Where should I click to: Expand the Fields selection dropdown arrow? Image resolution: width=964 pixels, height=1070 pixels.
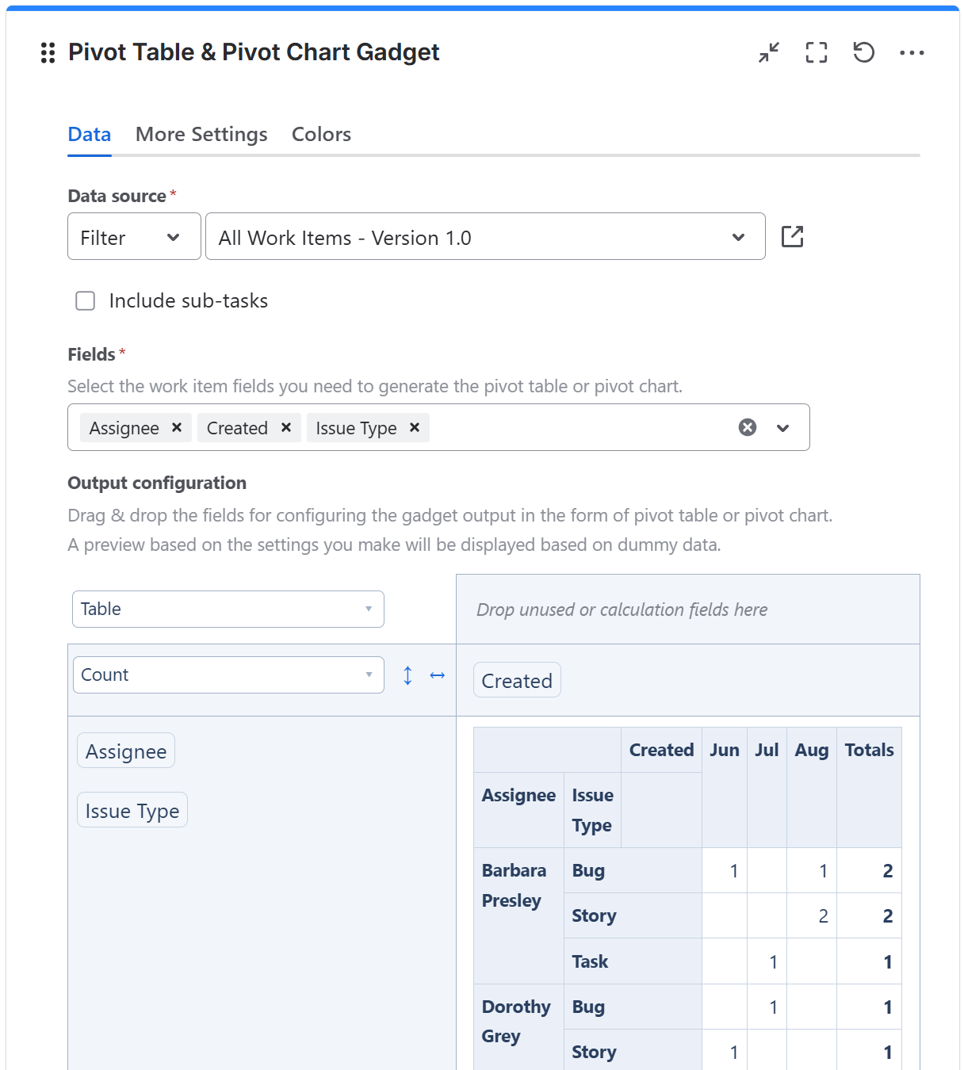click(783, 427)
